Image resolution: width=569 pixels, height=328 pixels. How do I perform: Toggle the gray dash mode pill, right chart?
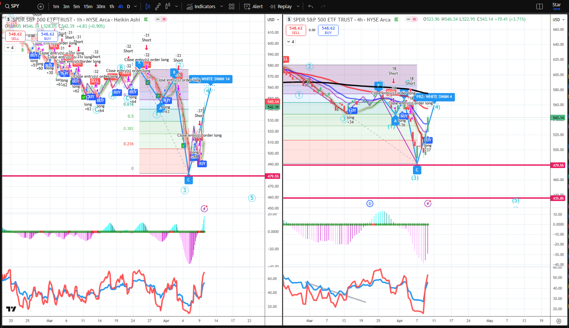tap(408, 19)
